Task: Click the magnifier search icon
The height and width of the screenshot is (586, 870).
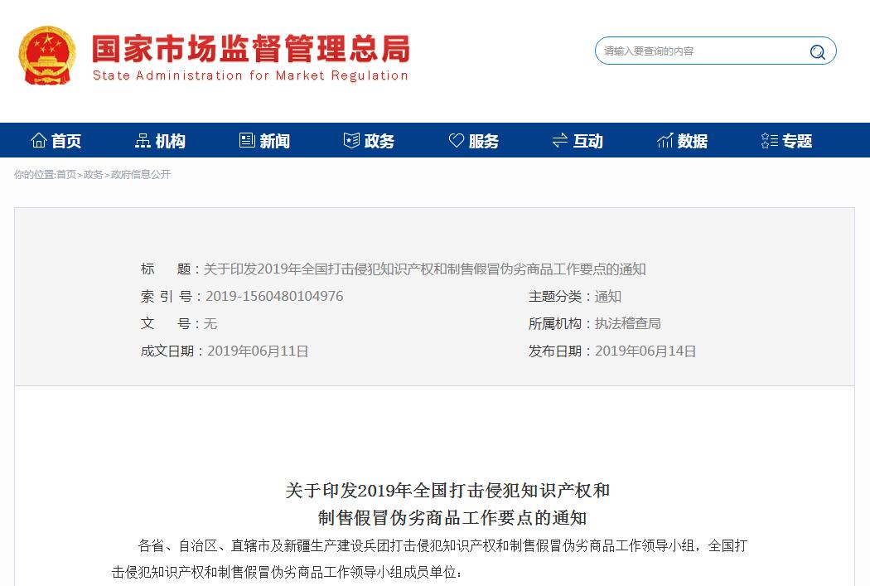Action: 817,52
